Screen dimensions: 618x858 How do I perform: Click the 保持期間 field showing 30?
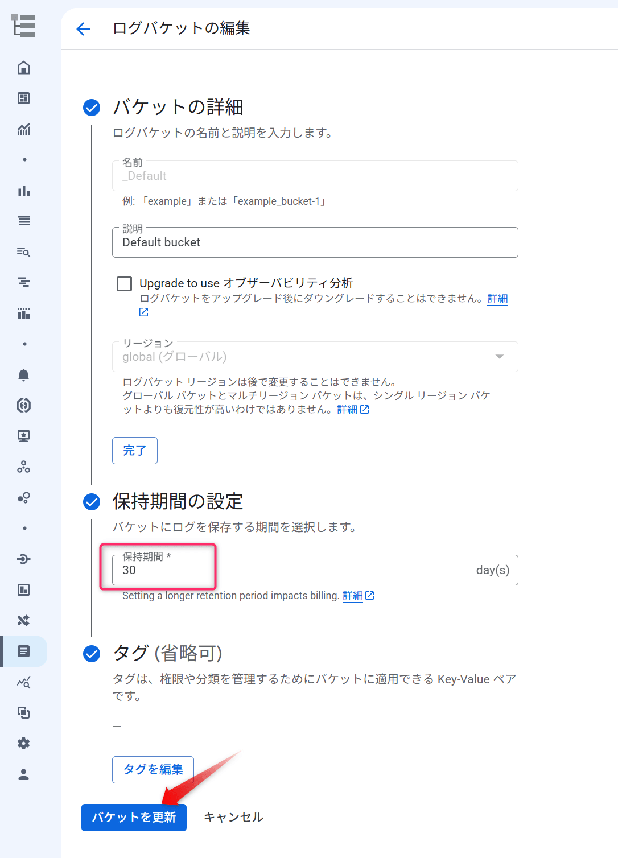[x=315, y=570]
